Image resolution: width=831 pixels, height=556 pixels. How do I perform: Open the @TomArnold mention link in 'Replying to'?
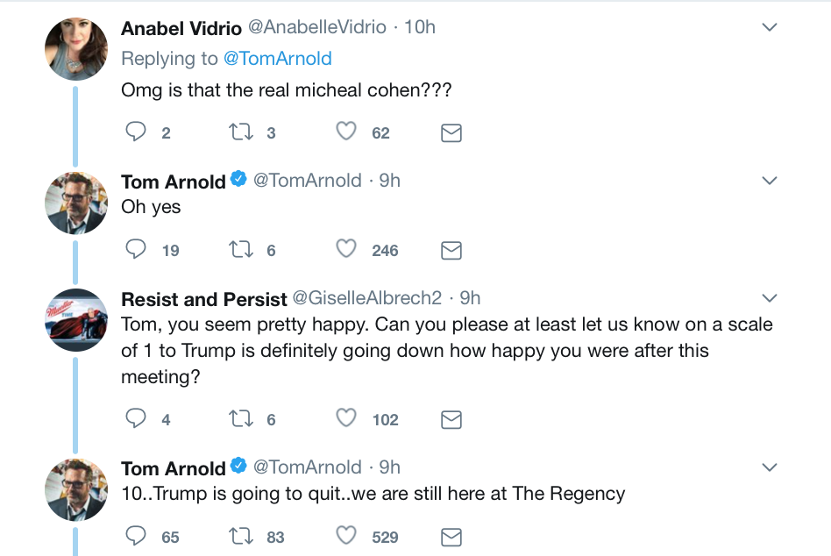(x=278, y=58)
